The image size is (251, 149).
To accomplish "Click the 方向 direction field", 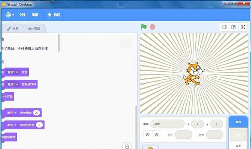I will point(214,135).
